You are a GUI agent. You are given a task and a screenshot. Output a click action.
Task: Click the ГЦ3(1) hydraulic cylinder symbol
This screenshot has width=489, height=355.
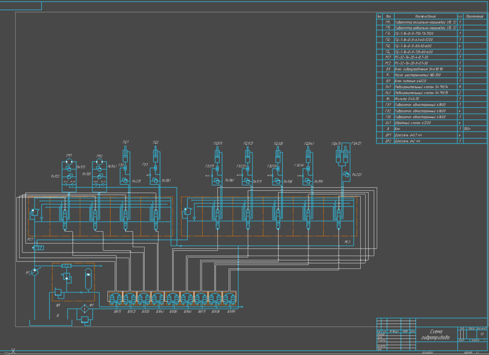tap(218, 158)
